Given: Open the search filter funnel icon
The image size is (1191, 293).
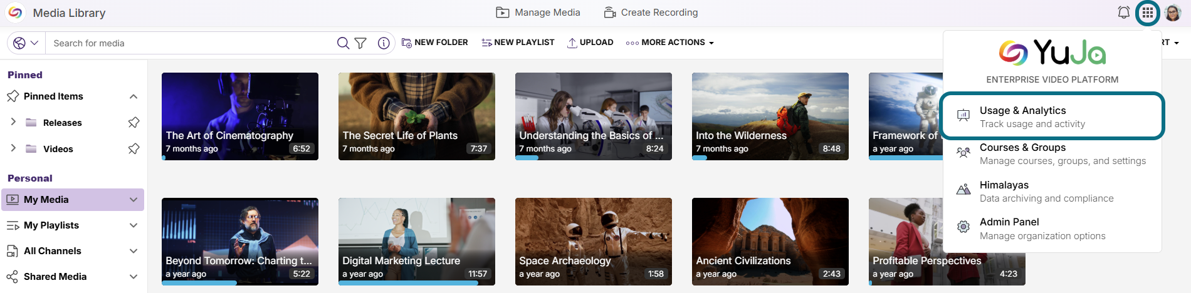Looking at the screenshot, I should tap(360, 43).
